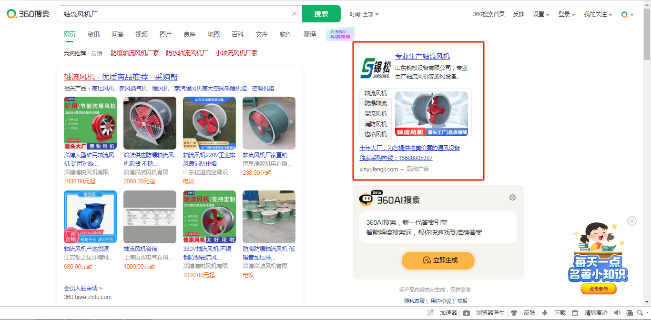
Task: Close the floating 名著小知识 promotion
Action: click(631, 221)
